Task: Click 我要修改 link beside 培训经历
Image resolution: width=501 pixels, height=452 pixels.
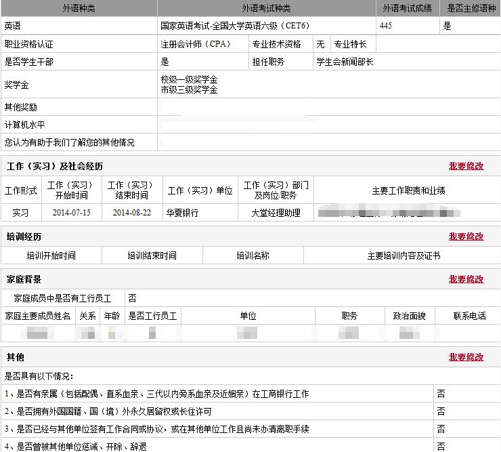Action: (466, 237)
